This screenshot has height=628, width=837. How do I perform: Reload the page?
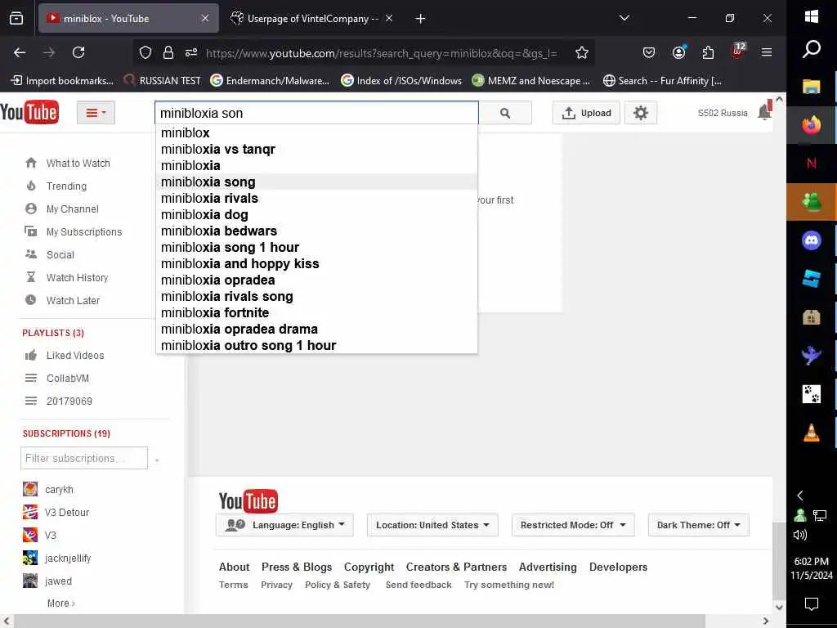pyautogui.click(x=78, y=52)
